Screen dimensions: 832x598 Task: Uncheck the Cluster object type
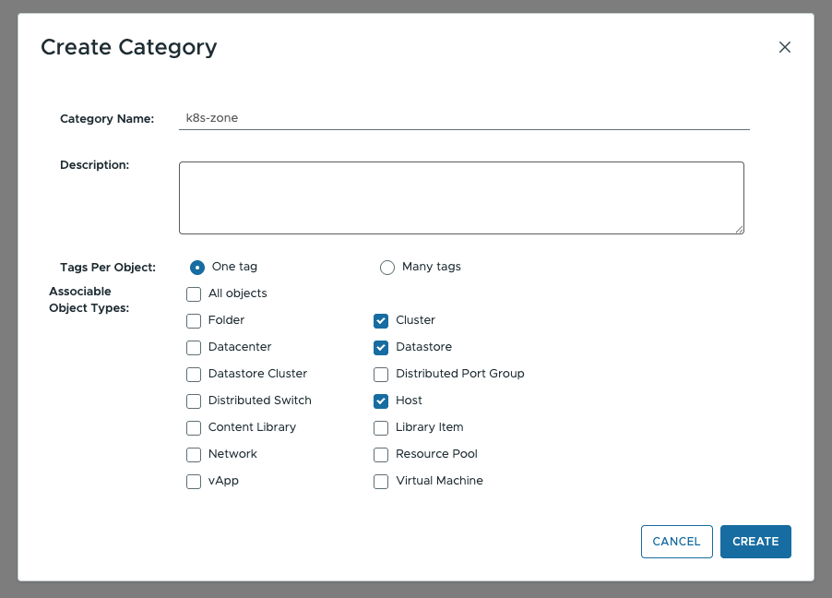pyautogui.click(x=381, y=320)
